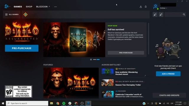The image size is (189, 106).
Task: Click the SHOP NOW label
Action: tap(112, 26)
